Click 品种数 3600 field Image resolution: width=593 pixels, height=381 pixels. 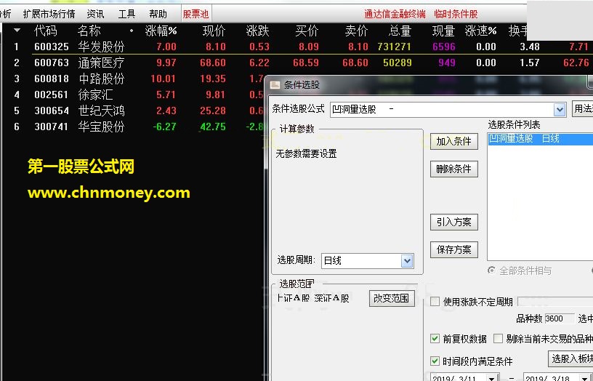[560, 318]
